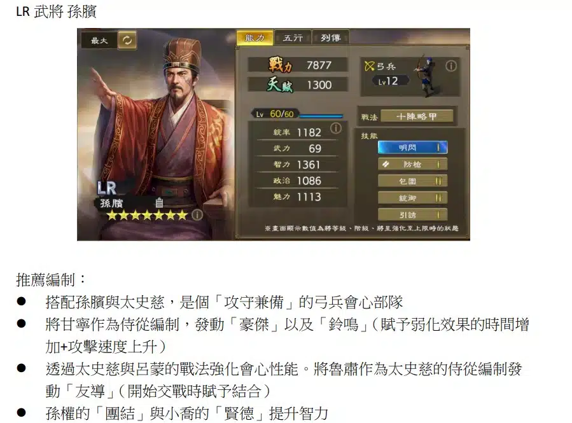Select the 弓兵 crossed-bows troop icon
The height and width of the screenshot is (423, 572).
[x=369, y=66]
